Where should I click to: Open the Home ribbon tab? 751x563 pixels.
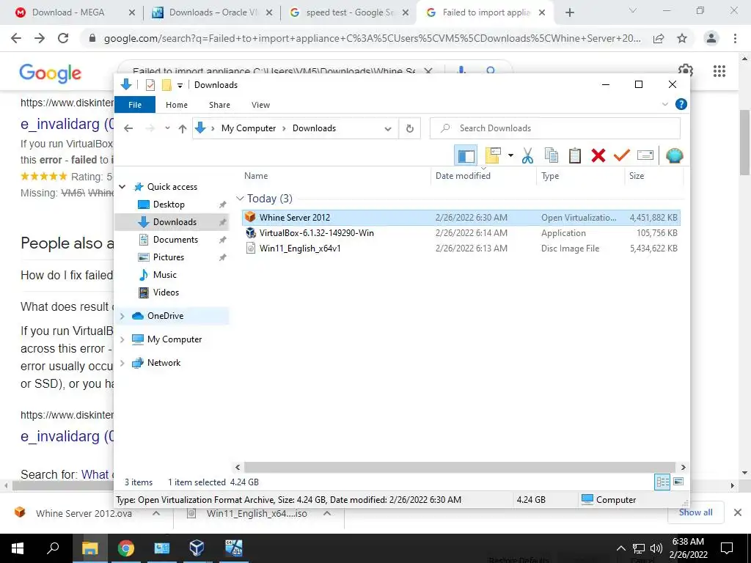177,105
